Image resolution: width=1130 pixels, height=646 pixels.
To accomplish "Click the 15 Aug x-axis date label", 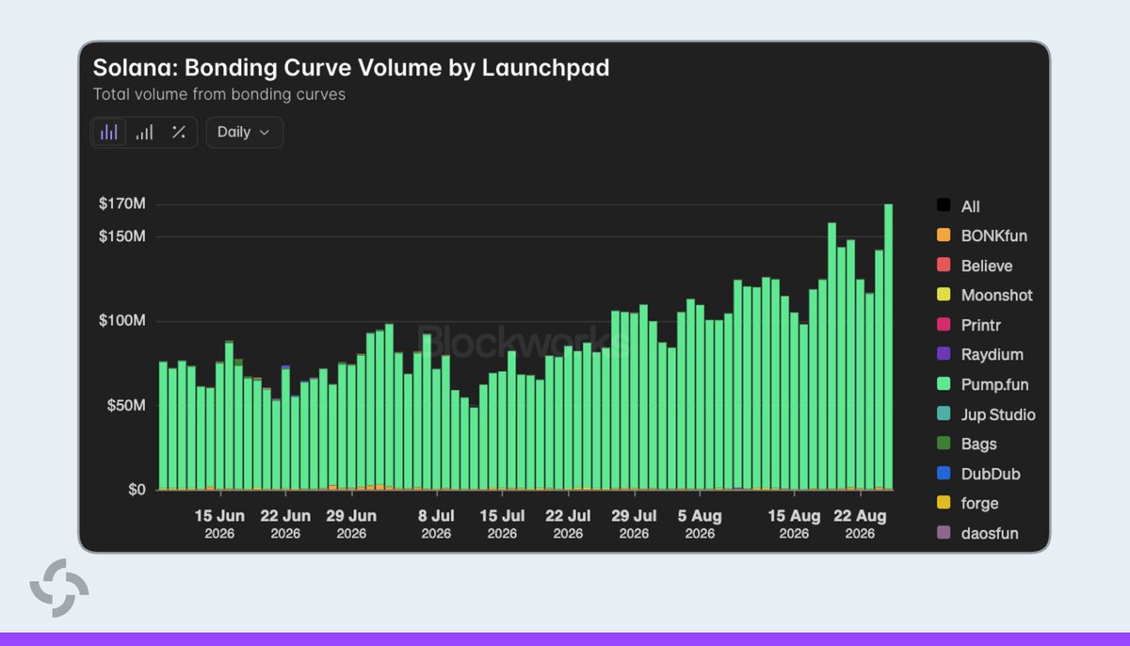I will coord(794,516).
